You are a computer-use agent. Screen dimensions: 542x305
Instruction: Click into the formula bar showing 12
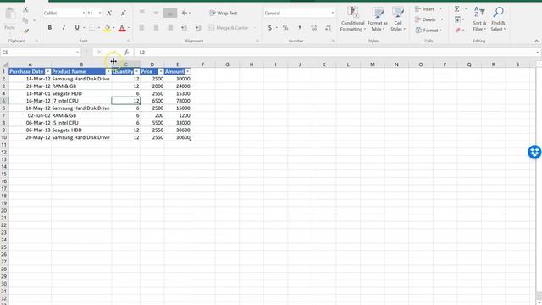[x=335, y=53]
